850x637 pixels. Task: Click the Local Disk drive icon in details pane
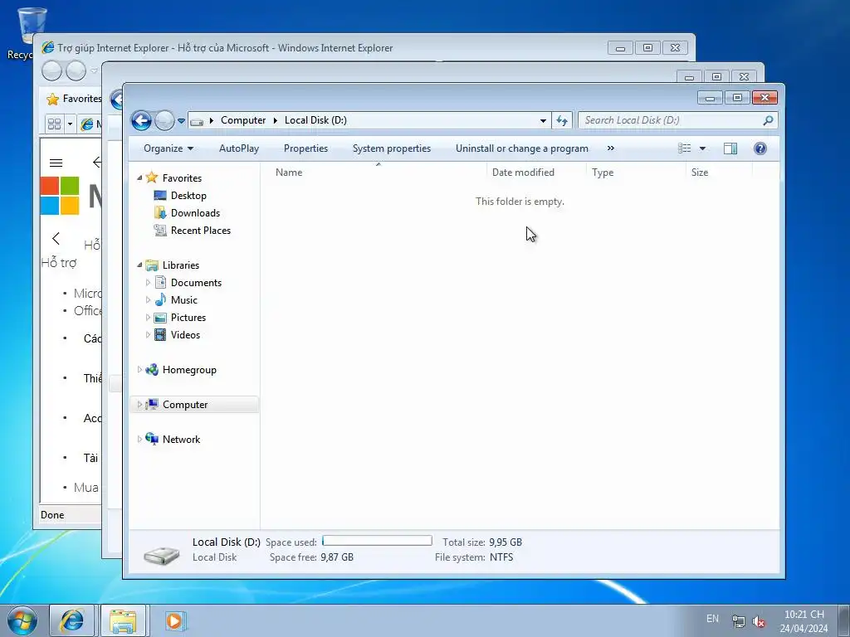pyautogui.click(x=162, y=555)
